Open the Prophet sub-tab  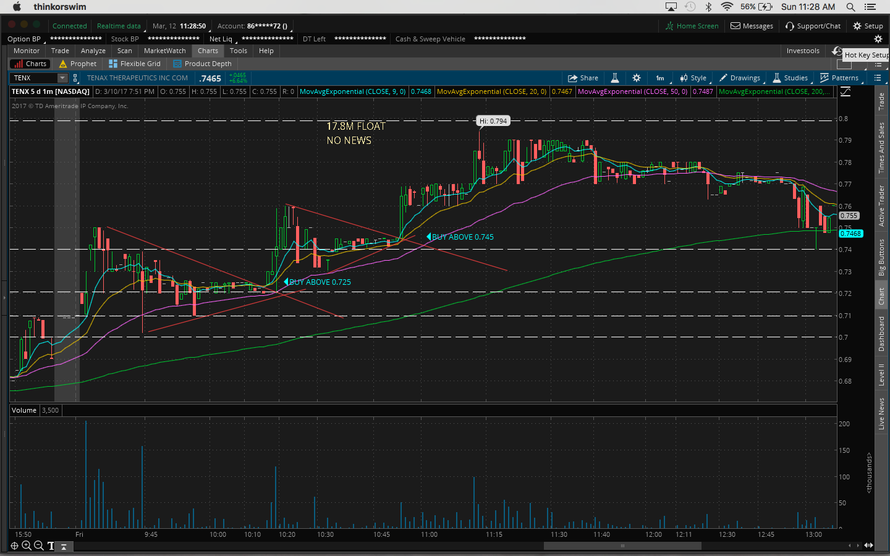[78, 64]
